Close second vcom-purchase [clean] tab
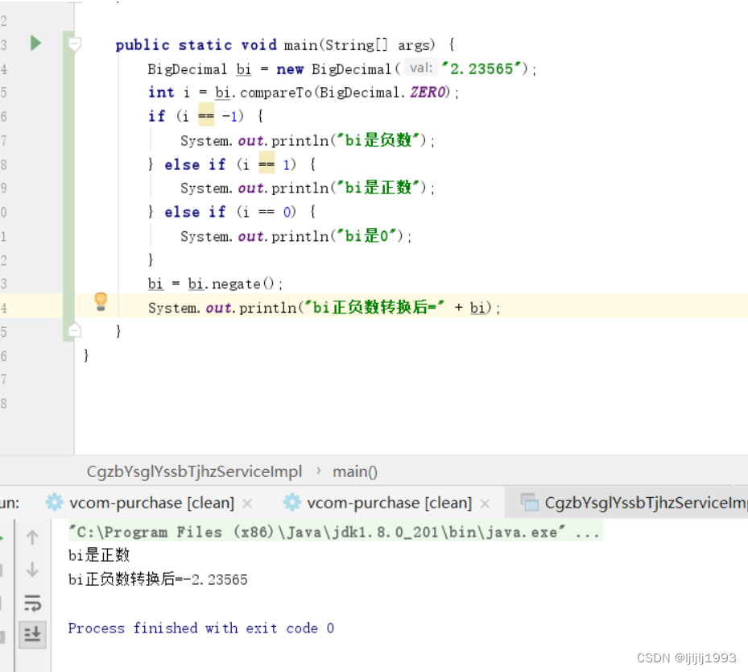 485,504
